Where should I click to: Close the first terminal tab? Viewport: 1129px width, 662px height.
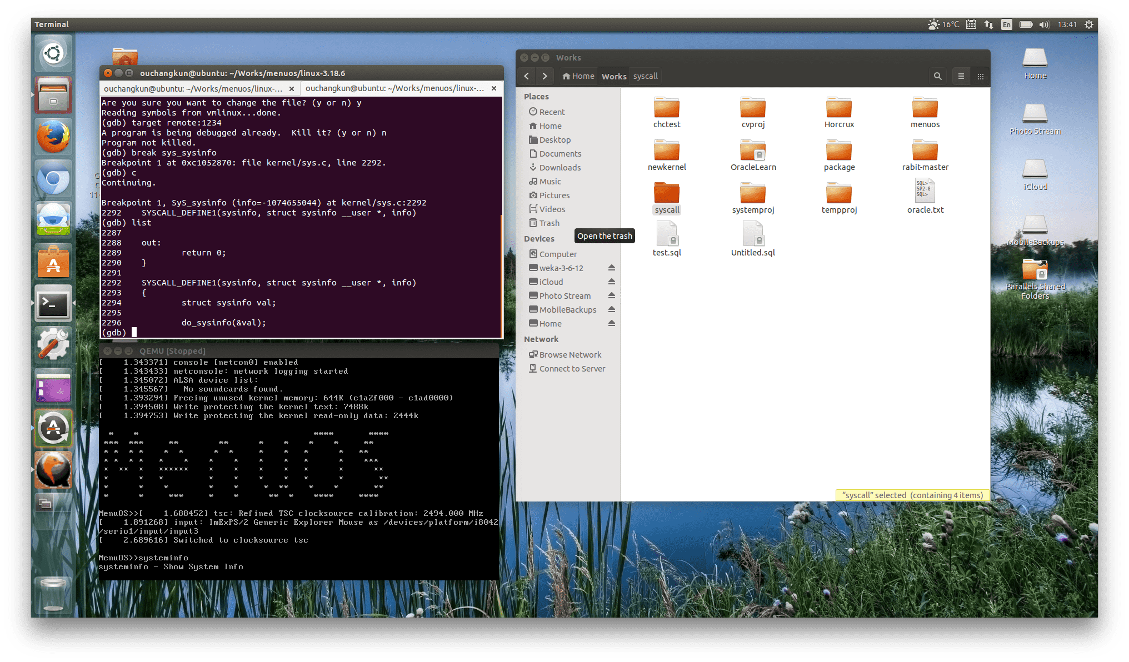point(292,89)
